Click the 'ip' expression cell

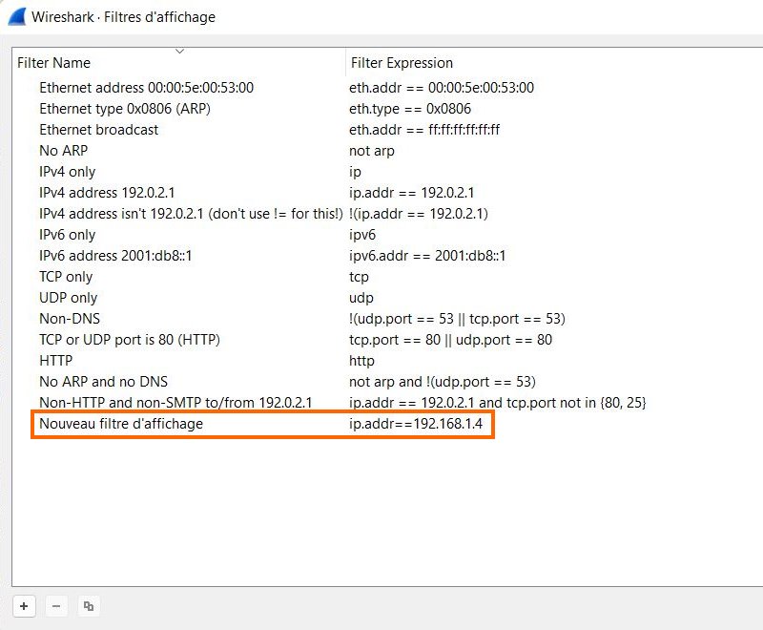click(355, 172)
